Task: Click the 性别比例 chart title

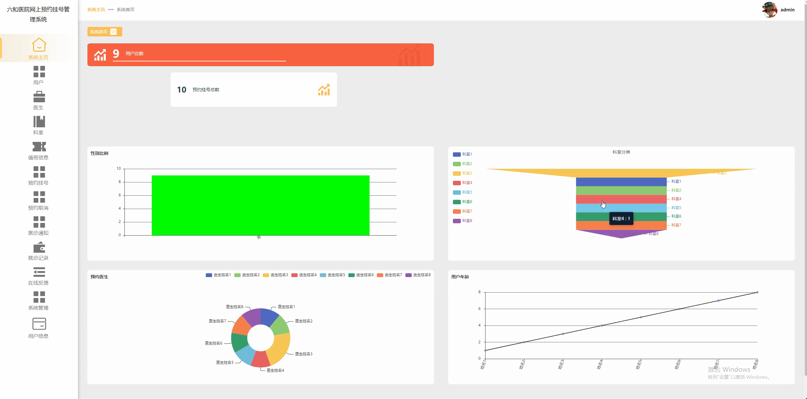Action: [x=99, y=153]
